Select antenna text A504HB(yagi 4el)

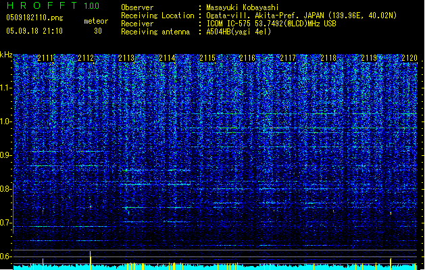(x=239, y=32)
